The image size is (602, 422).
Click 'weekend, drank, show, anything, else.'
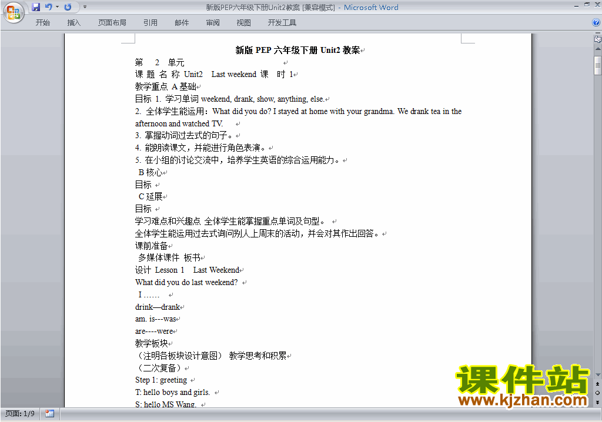click(263, 99)
